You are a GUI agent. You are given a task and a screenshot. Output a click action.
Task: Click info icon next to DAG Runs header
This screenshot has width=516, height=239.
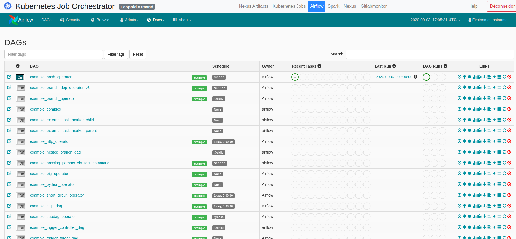click(446, 66)
